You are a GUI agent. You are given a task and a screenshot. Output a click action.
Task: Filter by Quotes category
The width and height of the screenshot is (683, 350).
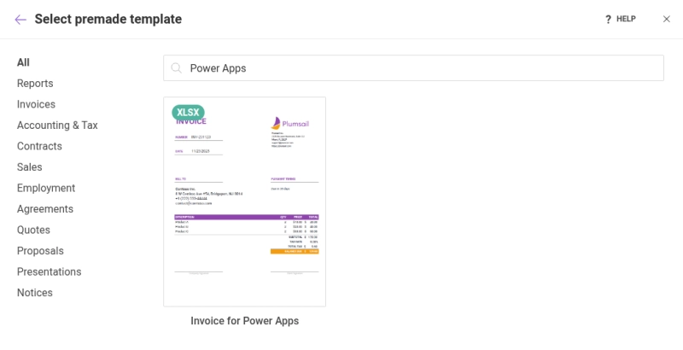[33, 230]
